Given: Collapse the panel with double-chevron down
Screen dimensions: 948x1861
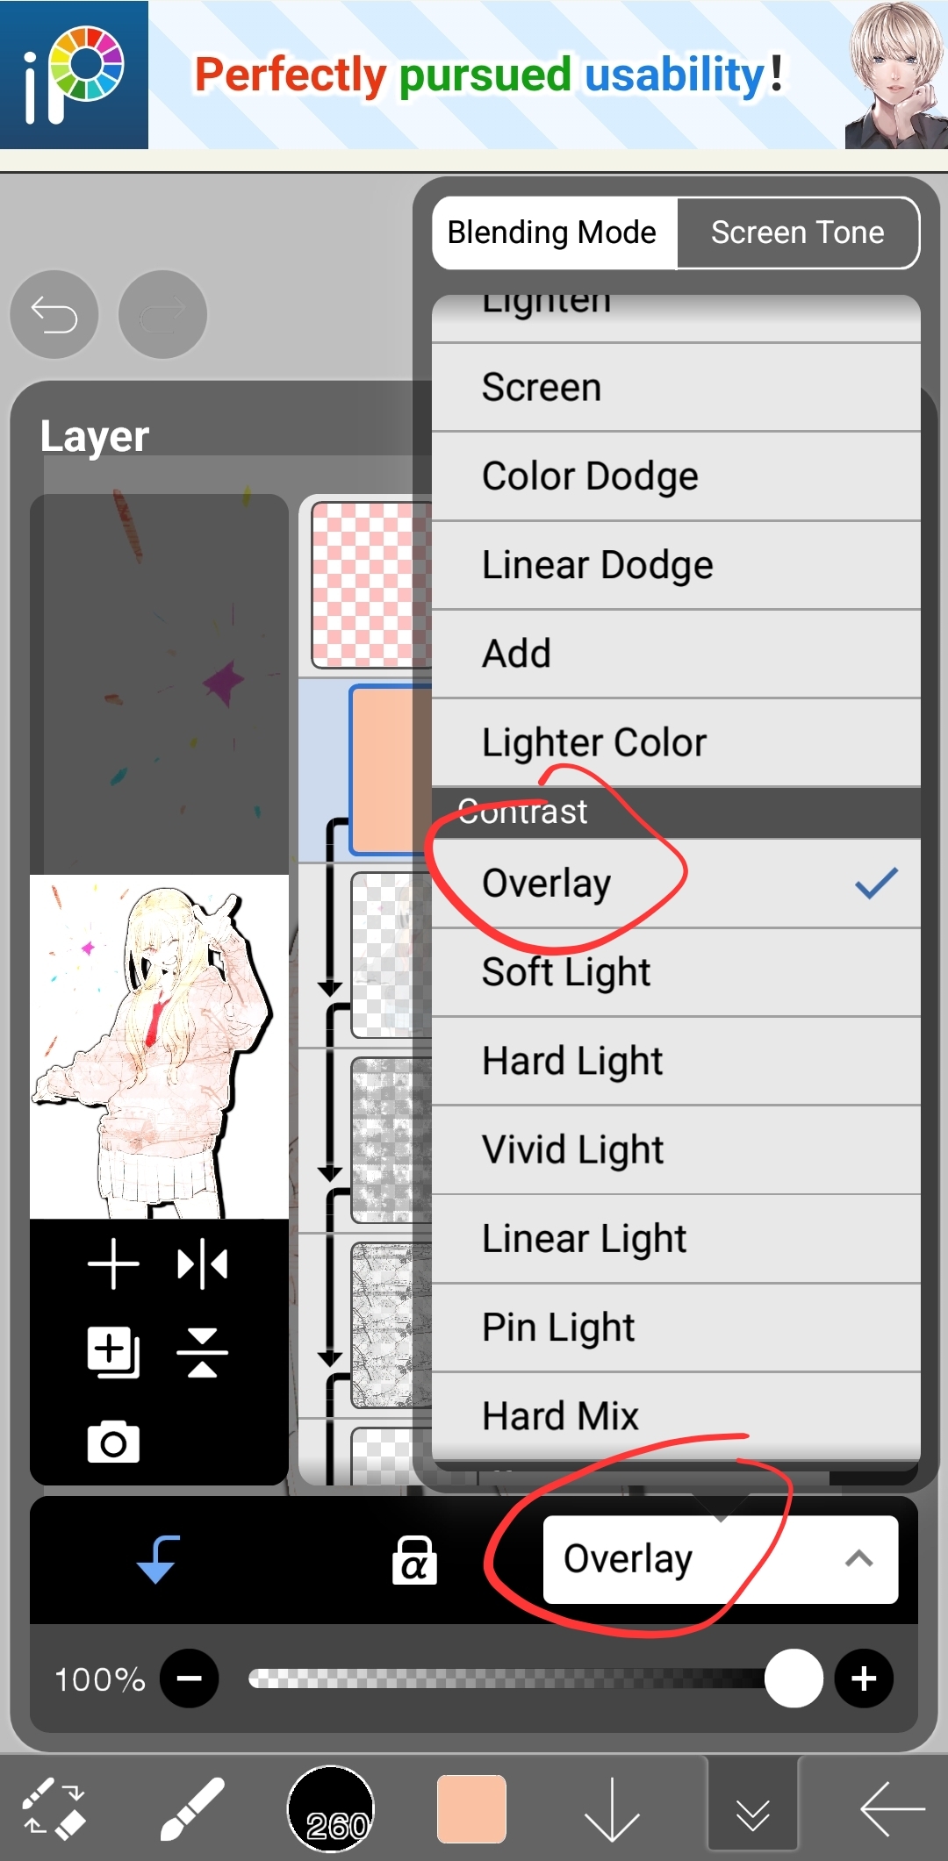Looking at the screenshot, I should tap(752, 1808).
